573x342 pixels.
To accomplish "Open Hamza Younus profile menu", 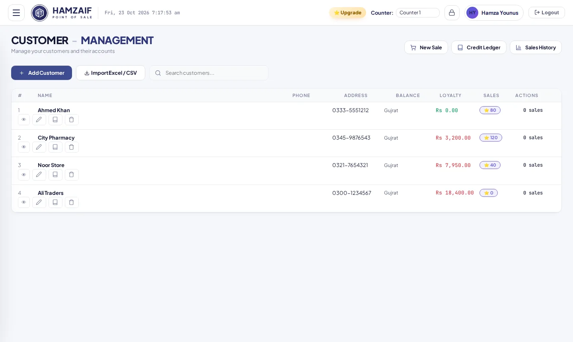I will coord(494,13).
